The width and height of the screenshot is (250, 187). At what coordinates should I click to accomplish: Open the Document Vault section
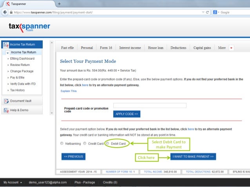coord(22,101)
